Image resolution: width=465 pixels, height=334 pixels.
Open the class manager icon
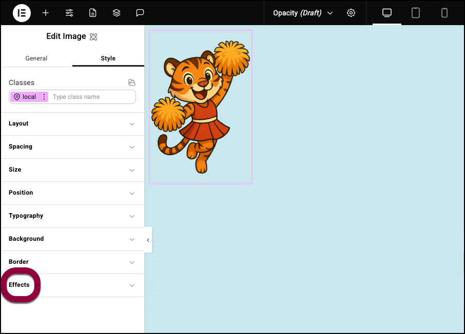click(x=132, y=82)
